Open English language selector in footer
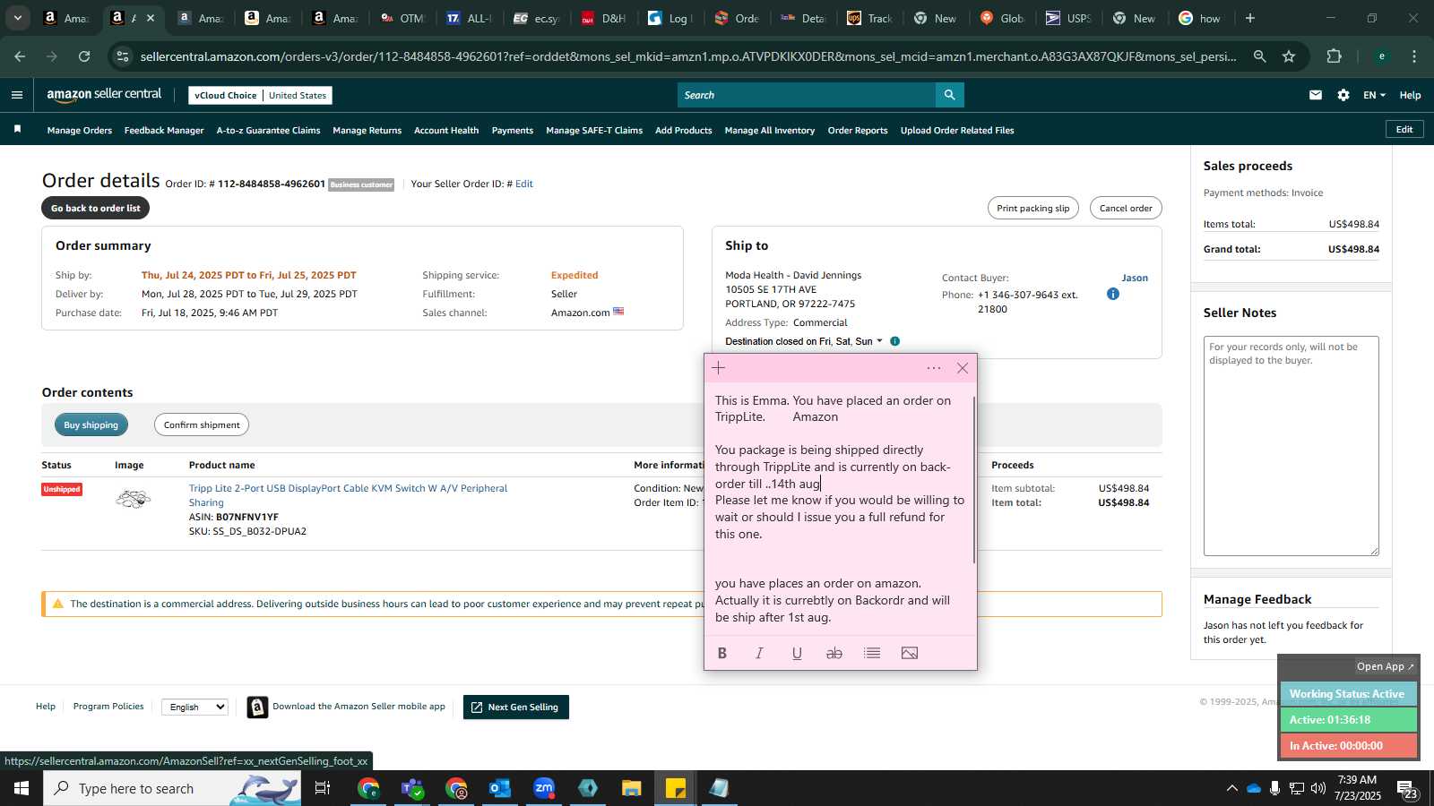The width and height of the screenshot is (1434, 806). coord(194,707)
